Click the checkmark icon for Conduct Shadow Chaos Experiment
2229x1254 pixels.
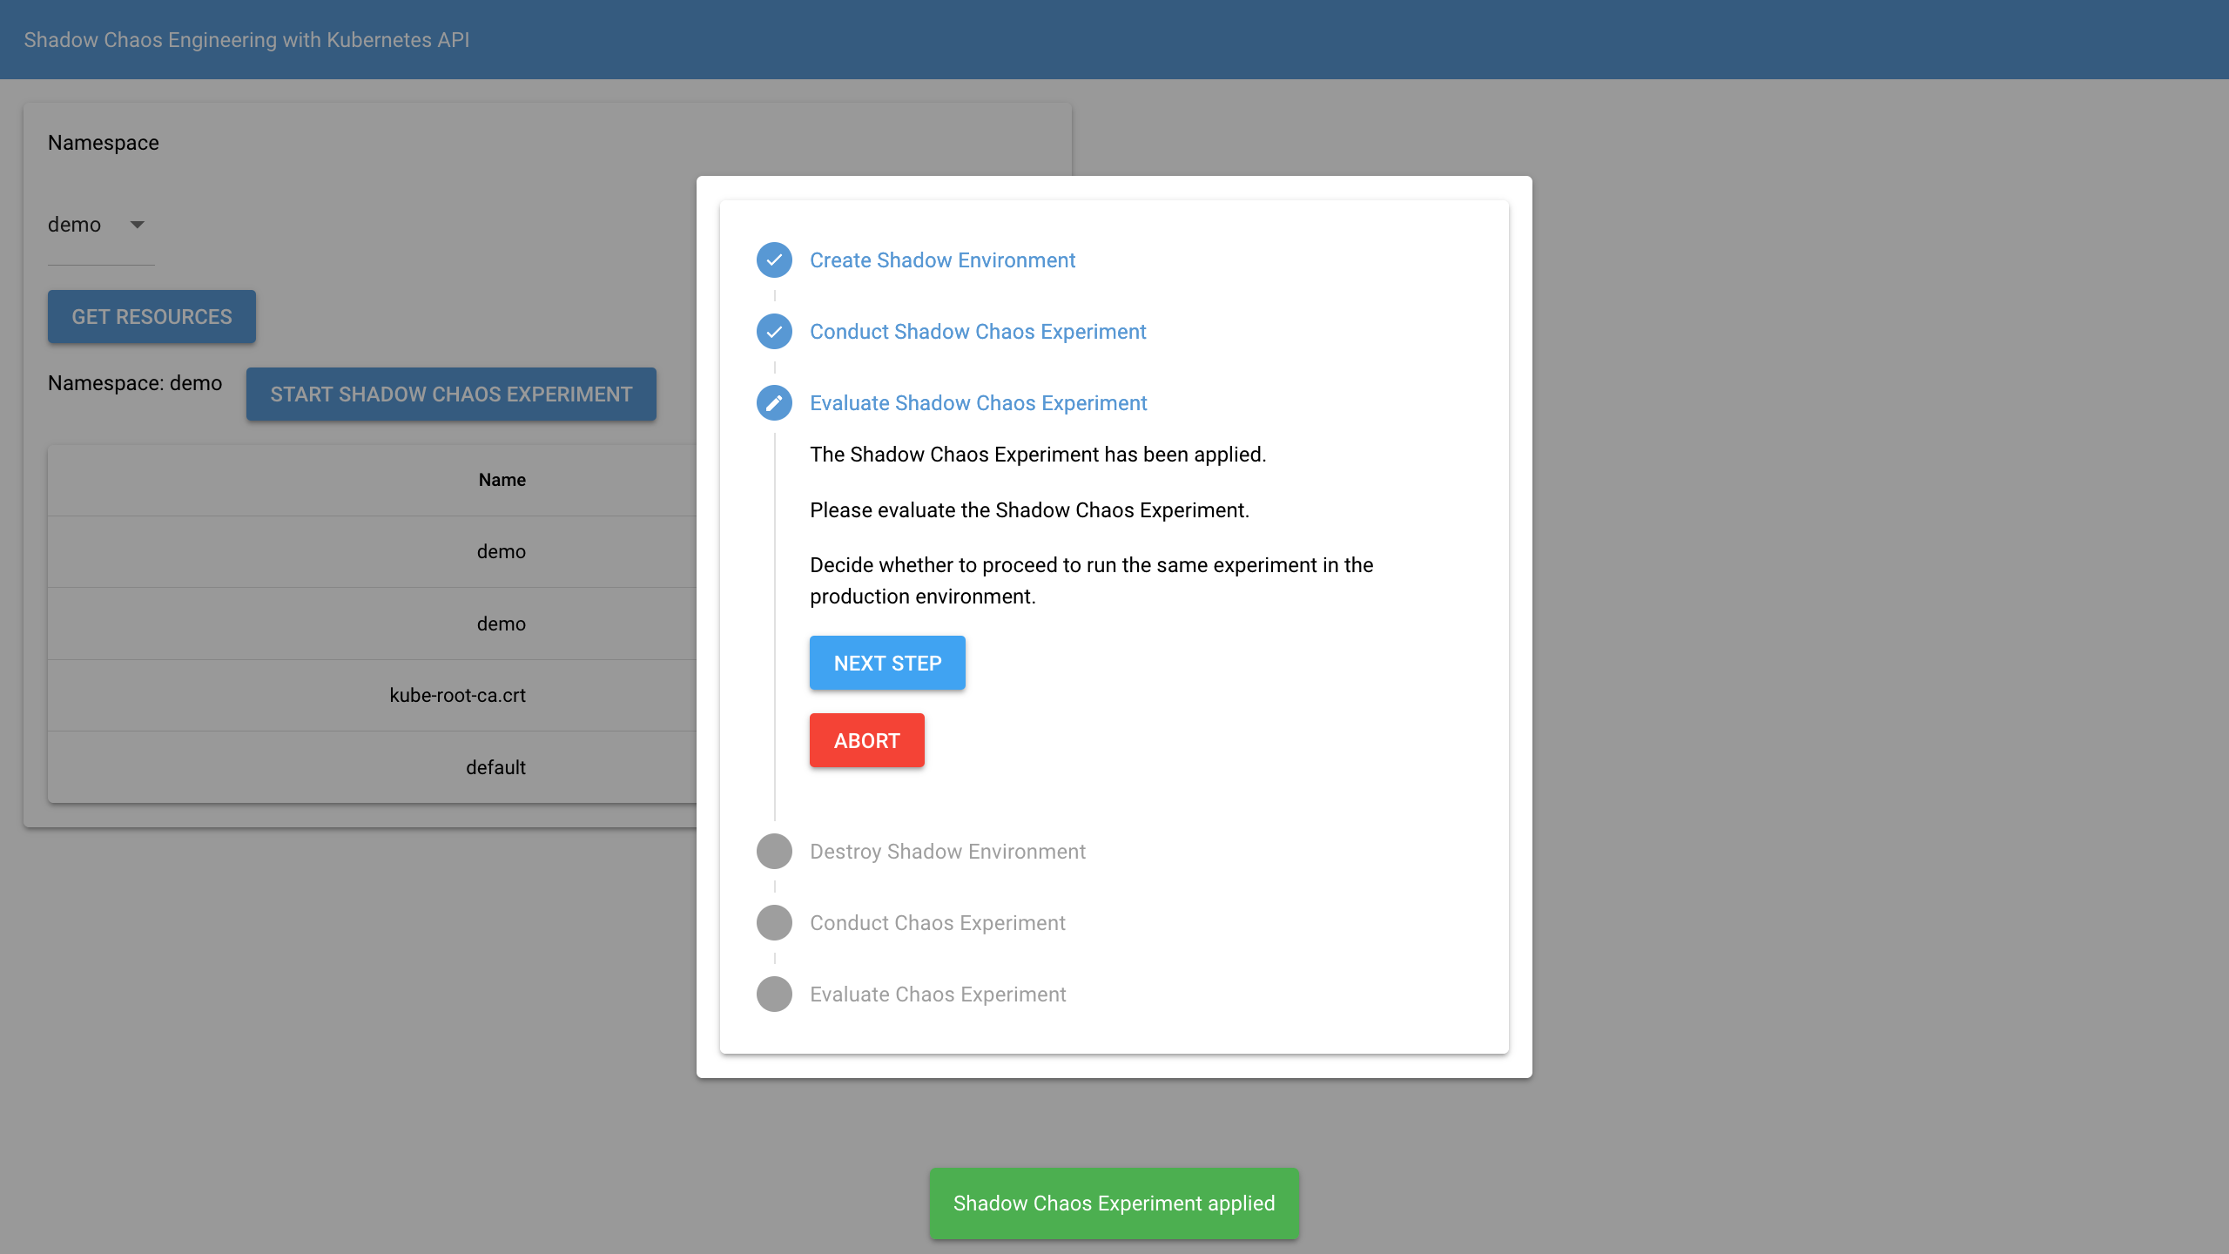774,331
